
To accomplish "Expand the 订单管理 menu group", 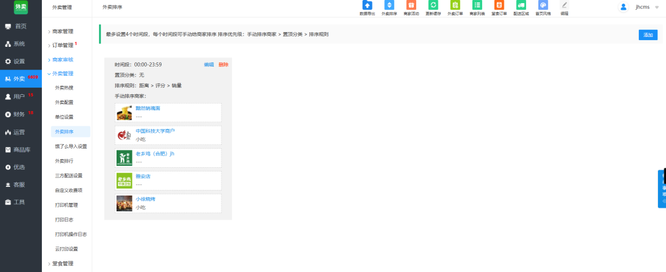I will [x=62, y=45].
